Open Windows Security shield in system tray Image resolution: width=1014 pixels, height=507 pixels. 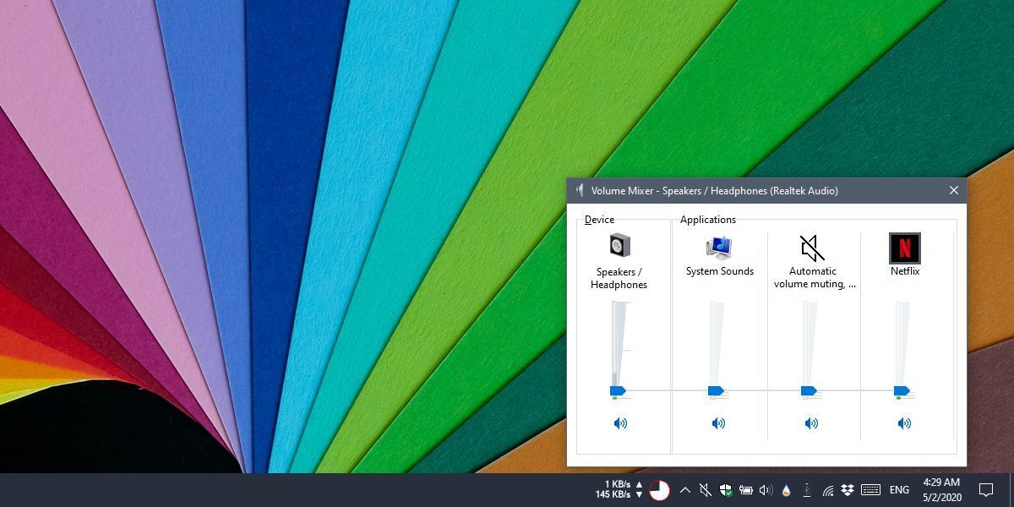725,490
